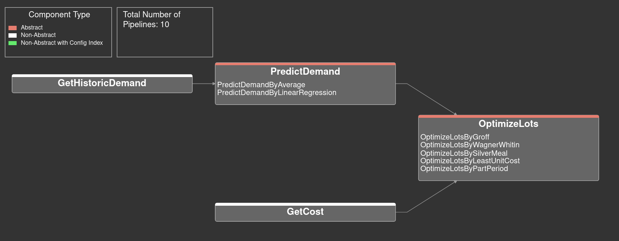This screenshot has height=241, width=619.
Task: Click "Non-Abstract with Config Index" legend label
Action: pyautogui.click(x=62, y=43)
